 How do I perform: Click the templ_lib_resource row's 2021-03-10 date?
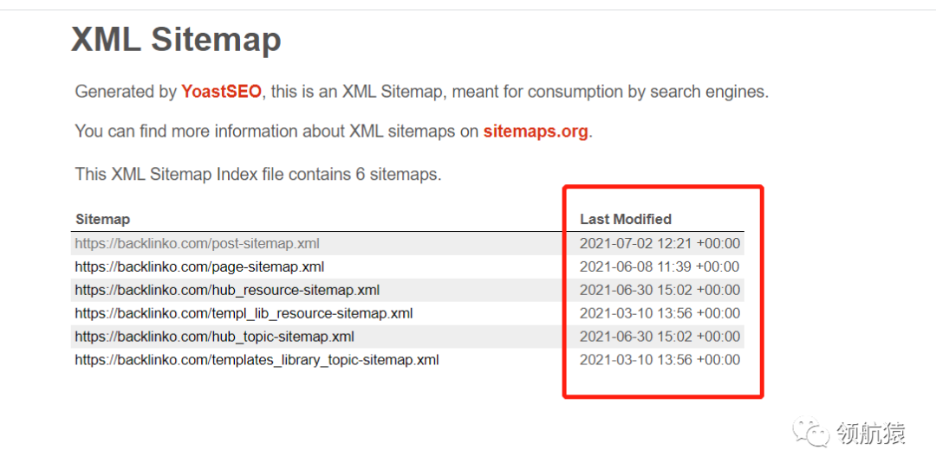pyautogui.click(x=660, y=314)
